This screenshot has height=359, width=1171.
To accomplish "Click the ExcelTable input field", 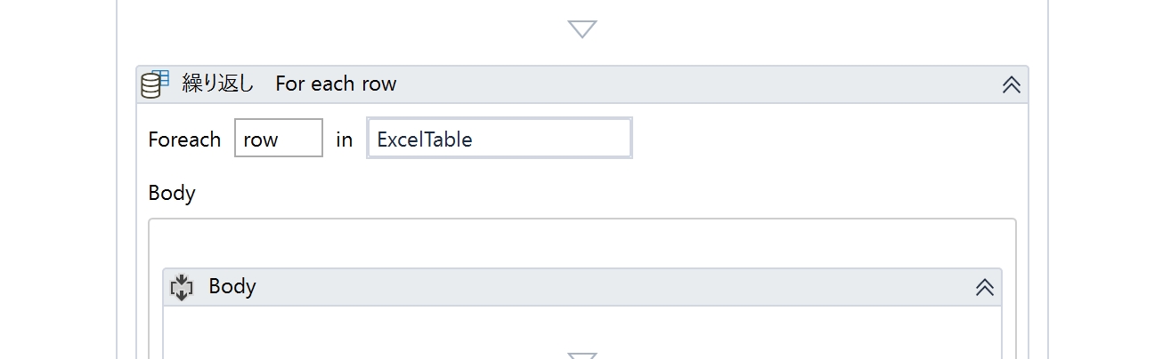I will (500, 139).
